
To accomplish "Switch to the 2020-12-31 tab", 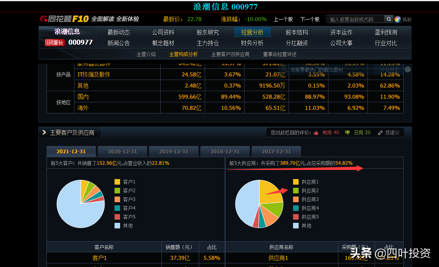I will point(122,151).
